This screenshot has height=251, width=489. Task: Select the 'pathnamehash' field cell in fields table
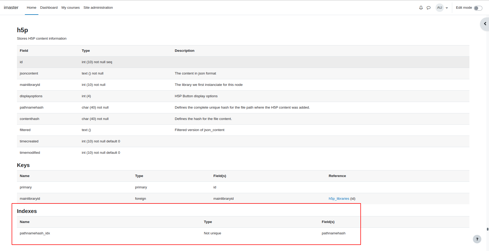tap(31, 108)
